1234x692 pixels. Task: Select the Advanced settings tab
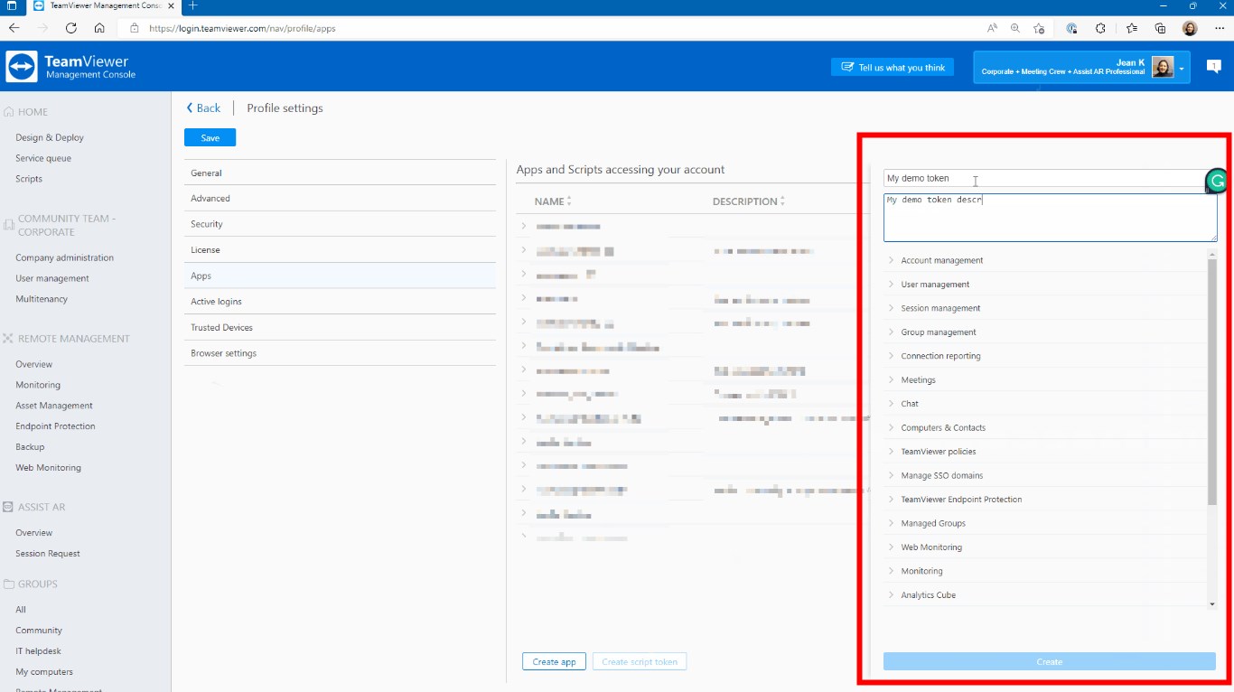(340, 199)
